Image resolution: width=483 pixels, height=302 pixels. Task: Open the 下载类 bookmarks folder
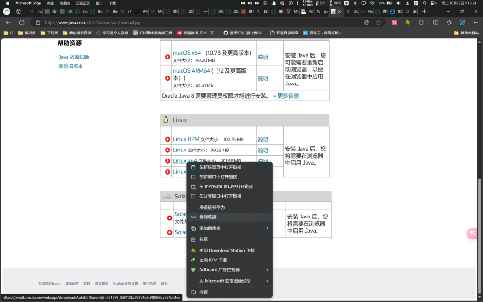(x=49, y=33)
